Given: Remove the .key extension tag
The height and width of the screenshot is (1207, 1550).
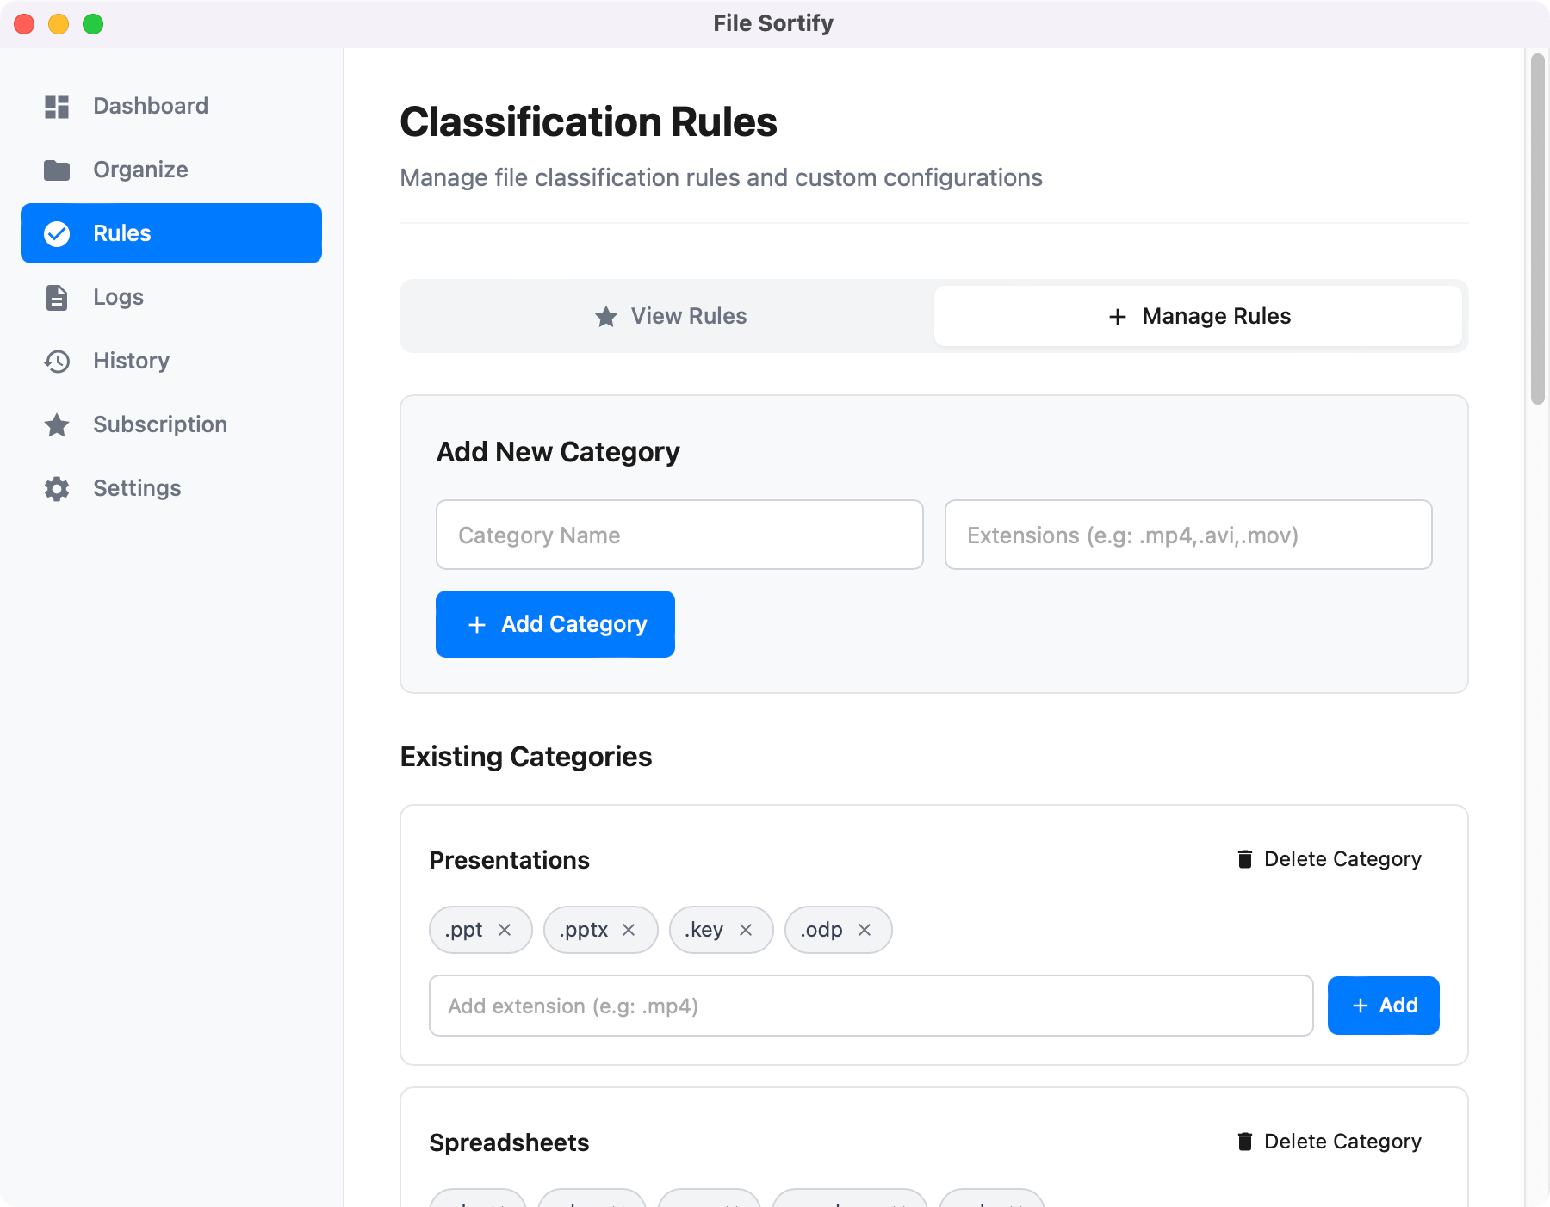Looking at the screenshot, I should point(746,930).
